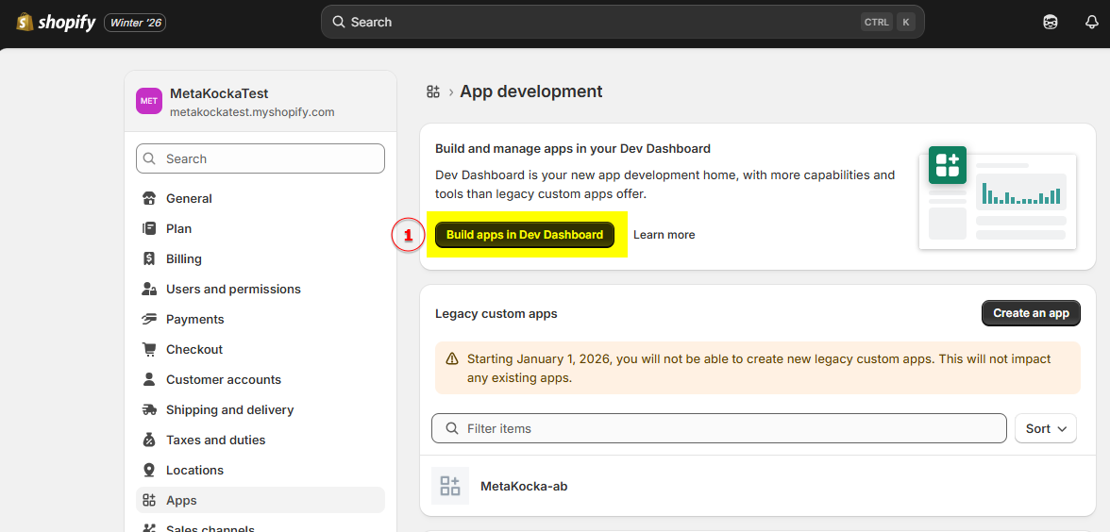Select Apps in settings sidebar
The width and height of the screenshot is (1110, 532).
(261, 500)
